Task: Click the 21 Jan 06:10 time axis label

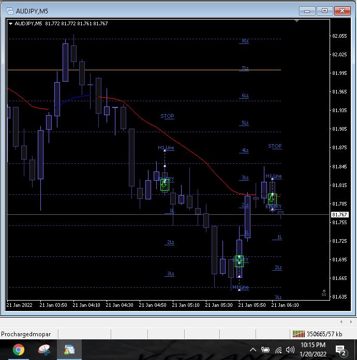Action: (285, 305)
